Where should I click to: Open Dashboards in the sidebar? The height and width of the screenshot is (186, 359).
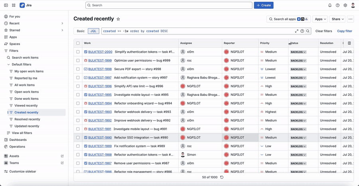point(18,140)
